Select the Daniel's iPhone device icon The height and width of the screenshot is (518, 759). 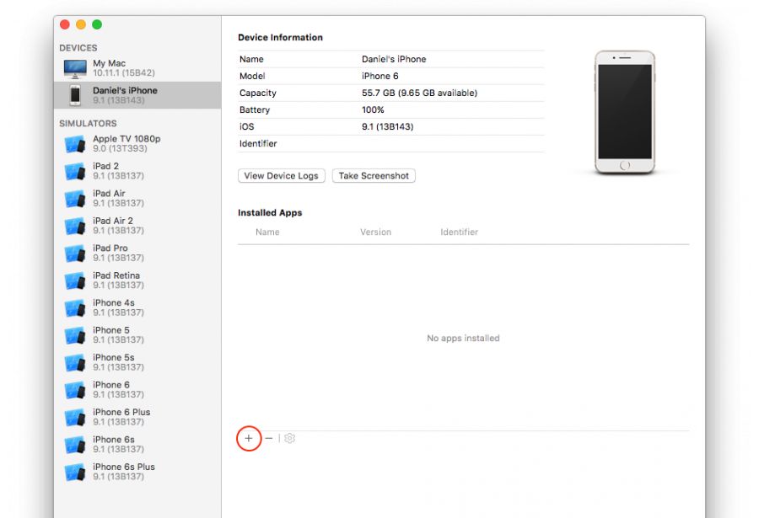tap(75, 95)
